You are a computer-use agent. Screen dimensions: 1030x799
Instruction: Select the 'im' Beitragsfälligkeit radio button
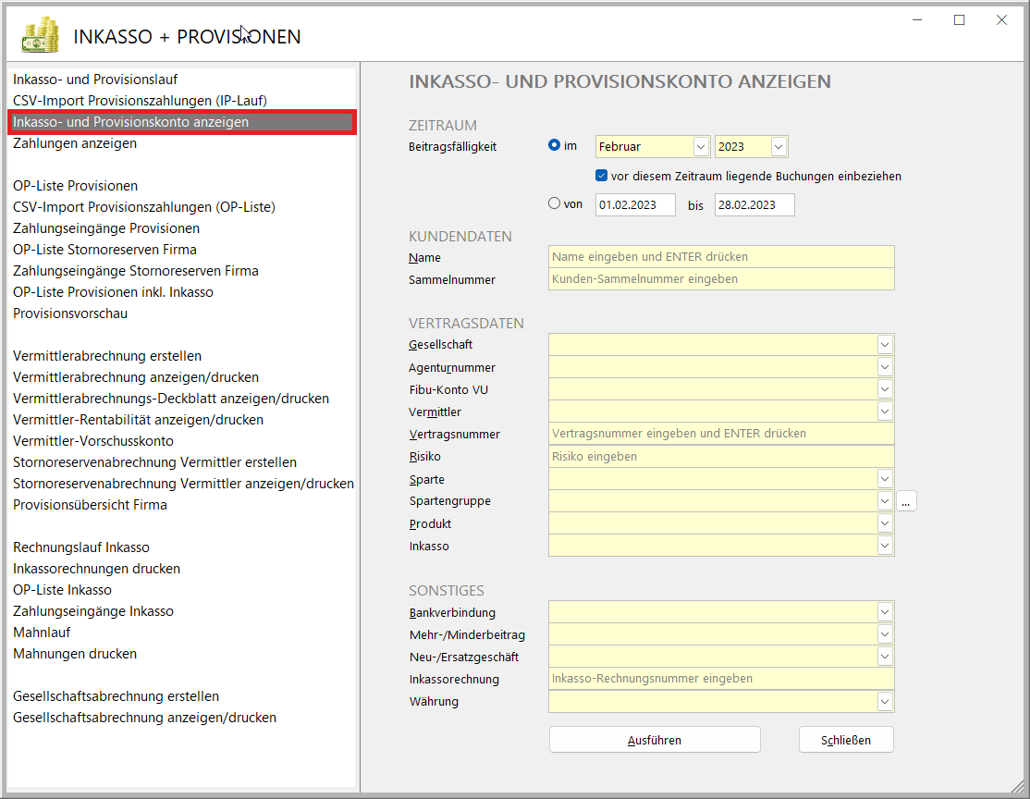click(x=555, y=145)
